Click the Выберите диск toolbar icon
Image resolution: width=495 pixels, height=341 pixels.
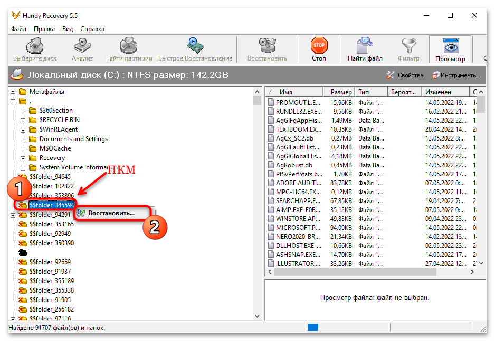(x=35, y=49)
